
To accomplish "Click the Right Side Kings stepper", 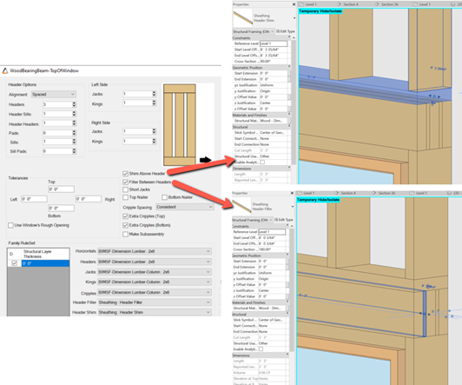I will pos(154,141).
